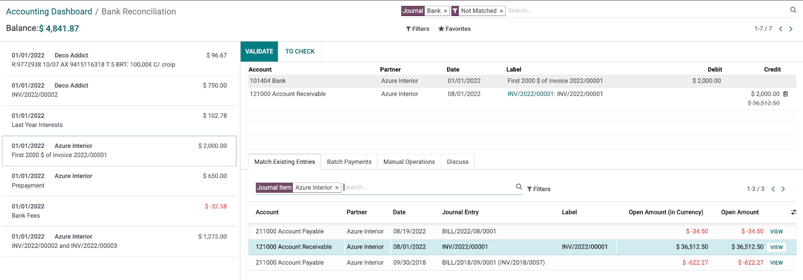
Task: Switch to the Batch Payments tab
Action: pyautogui.click(x=349, y=162)
